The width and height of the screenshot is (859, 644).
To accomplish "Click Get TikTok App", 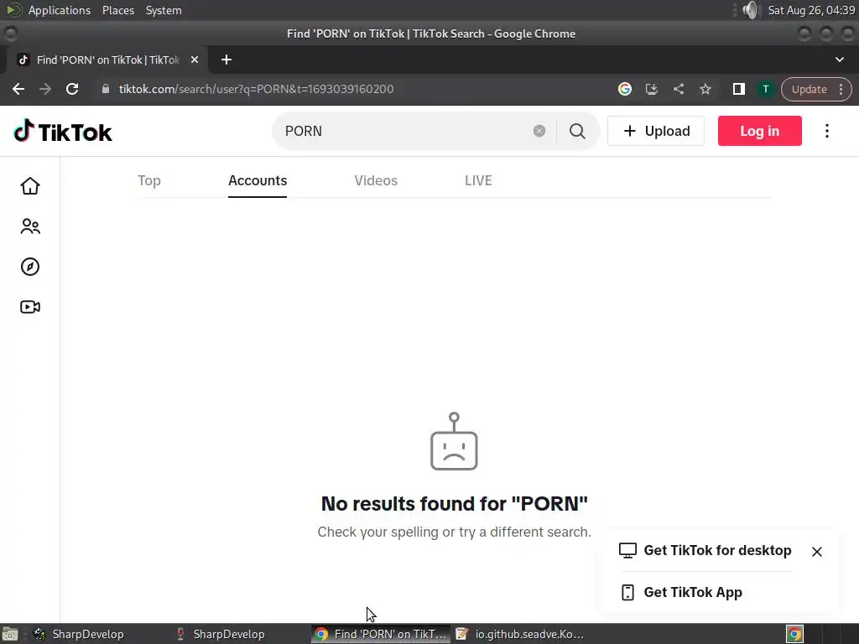I will pos(682,593).
